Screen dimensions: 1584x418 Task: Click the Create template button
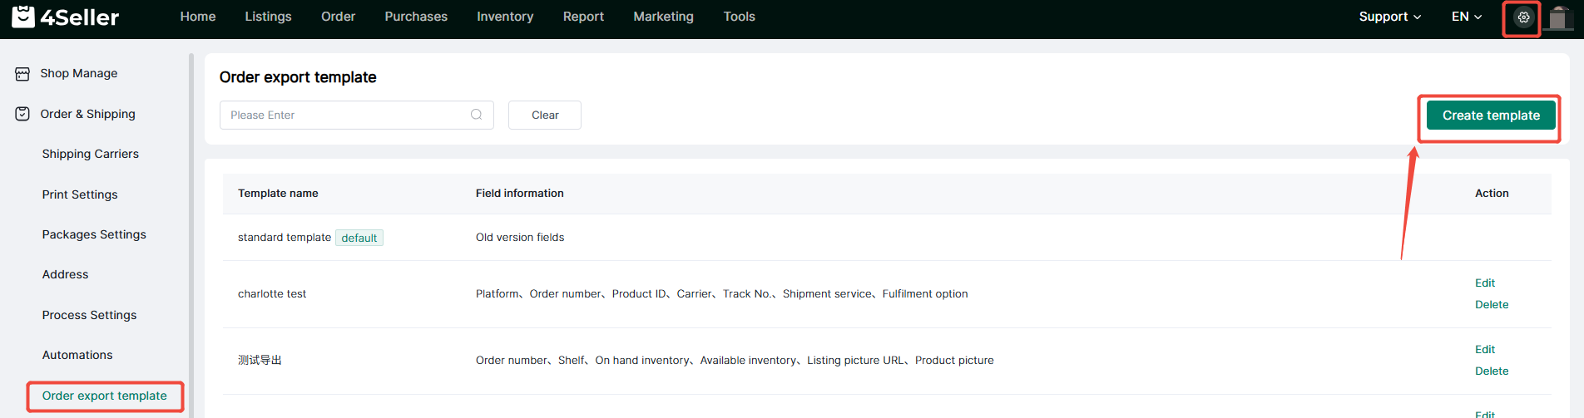click(x=1490, y=116)
